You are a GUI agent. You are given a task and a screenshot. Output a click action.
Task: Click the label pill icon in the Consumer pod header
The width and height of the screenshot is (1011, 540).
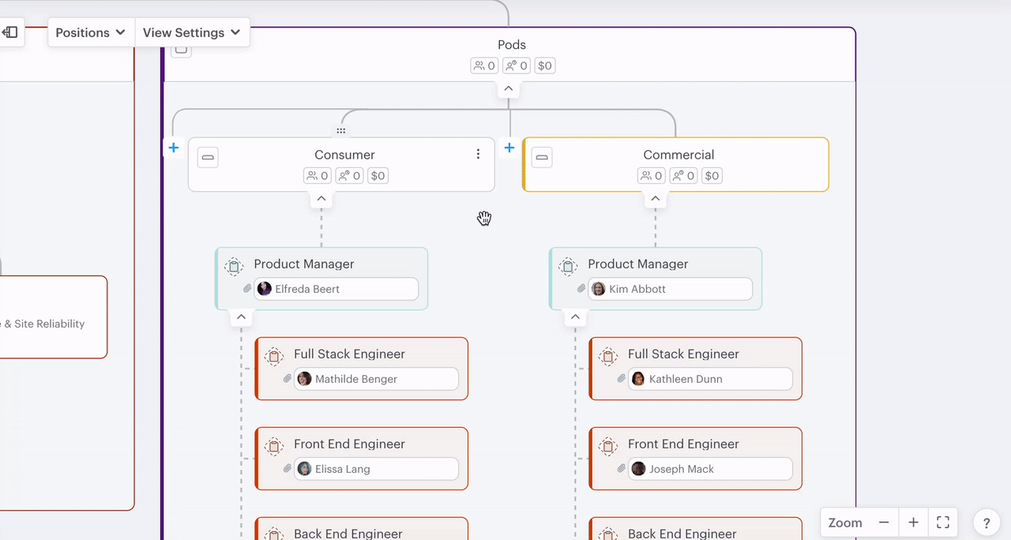[207, 157]
